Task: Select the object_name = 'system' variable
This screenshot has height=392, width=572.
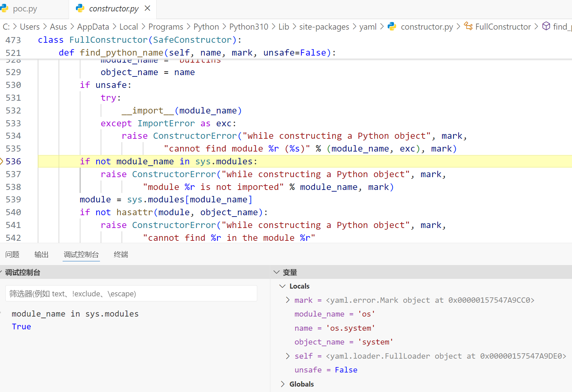Action: pos(344,342)
